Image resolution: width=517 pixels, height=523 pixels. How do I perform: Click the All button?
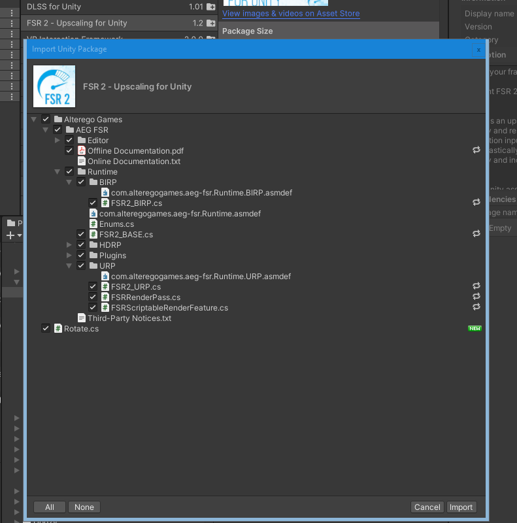point(50,507)
